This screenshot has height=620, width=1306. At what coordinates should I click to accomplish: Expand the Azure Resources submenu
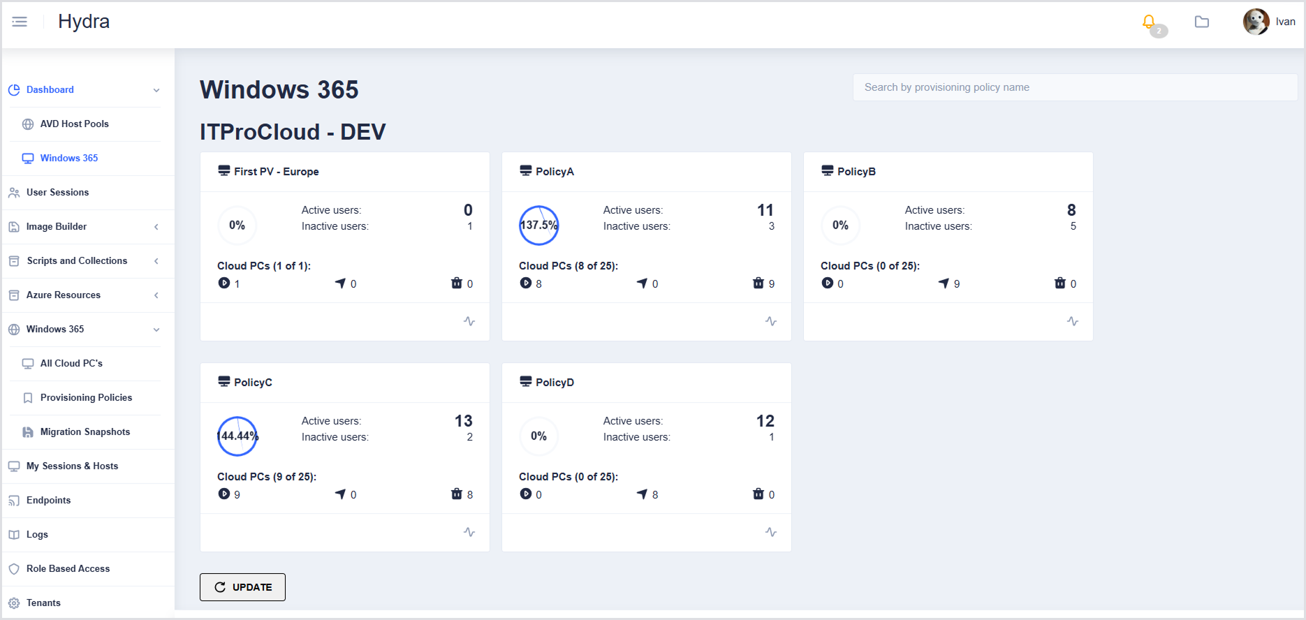click(x=156, y=295)
